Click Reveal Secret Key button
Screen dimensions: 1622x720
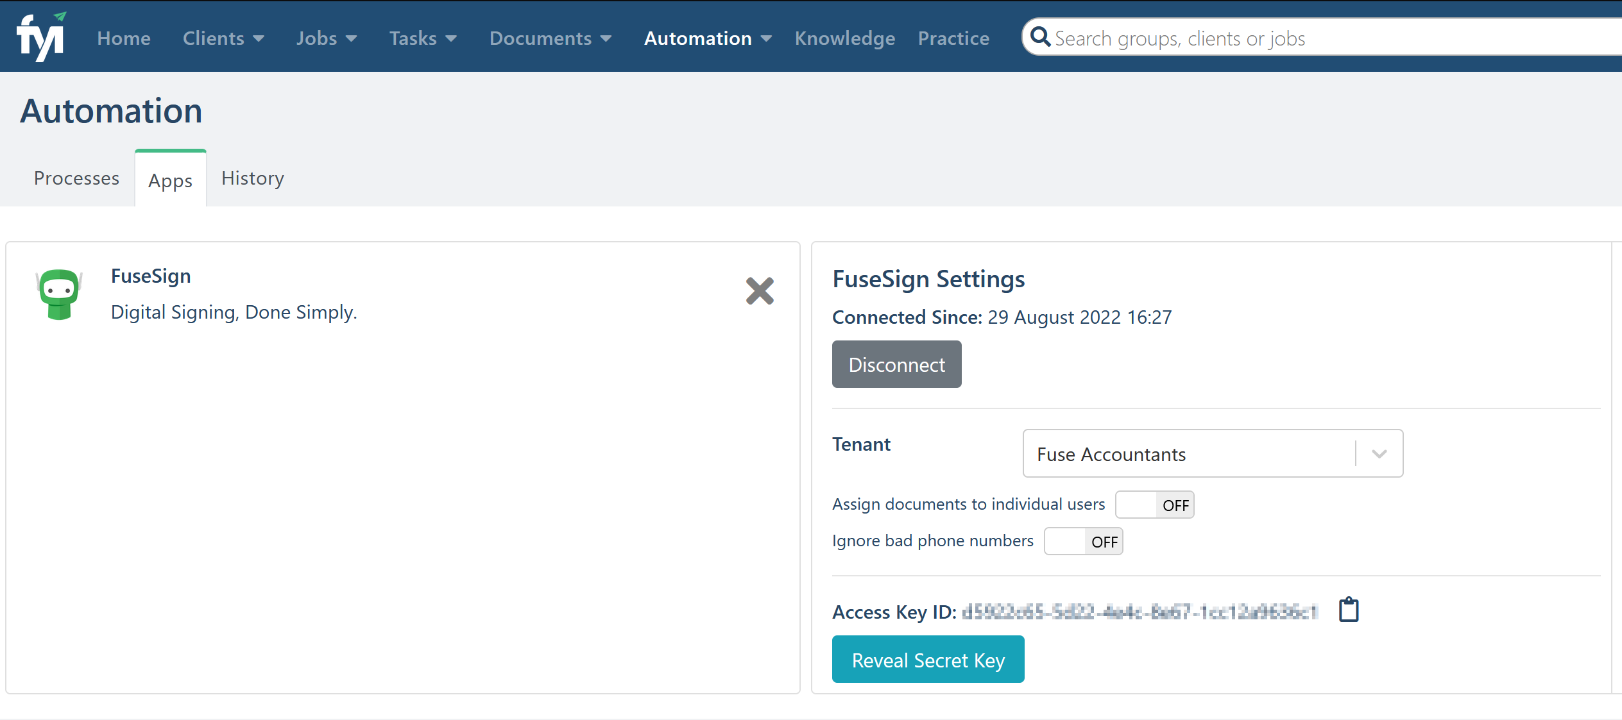[x=928, y=660]
